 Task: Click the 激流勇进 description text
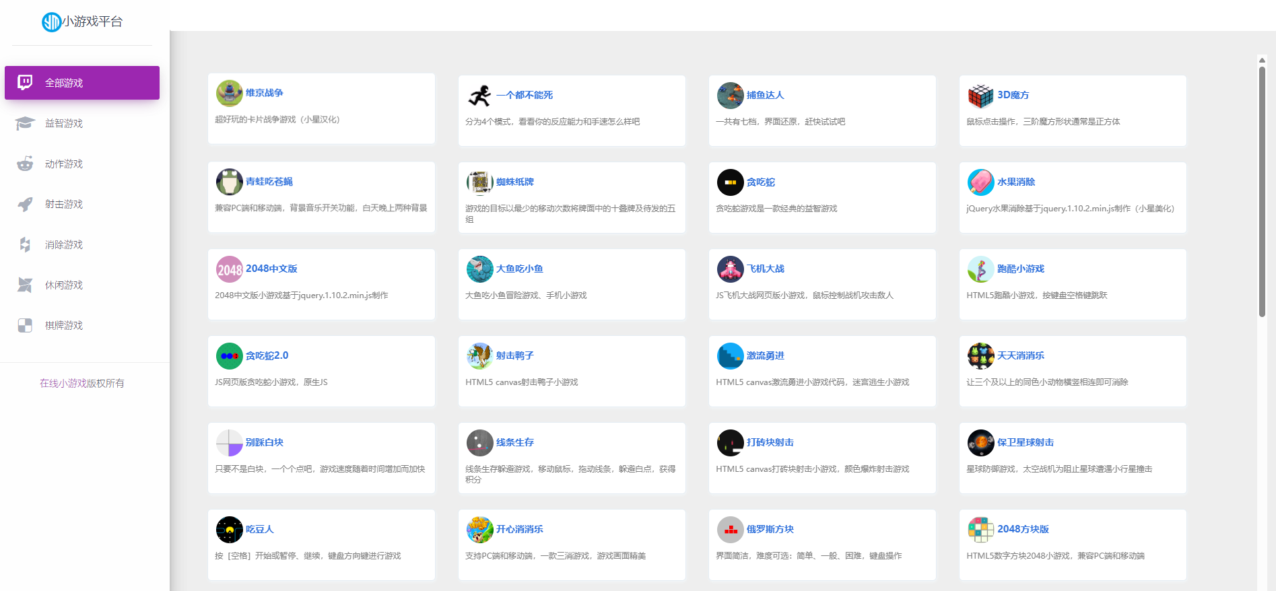(813, 382)
